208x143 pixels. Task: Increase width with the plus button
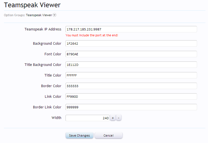113,118
